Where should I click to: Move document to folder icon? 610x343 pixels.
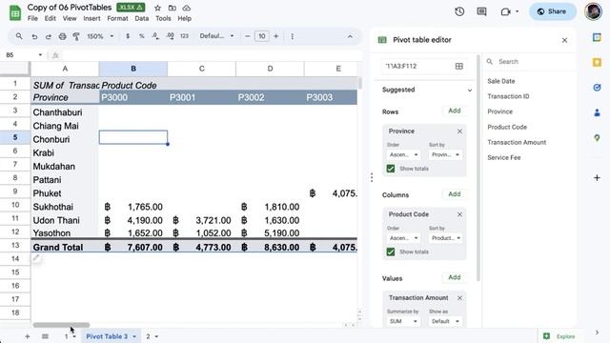pyautogui.click(x=172, y=8)
